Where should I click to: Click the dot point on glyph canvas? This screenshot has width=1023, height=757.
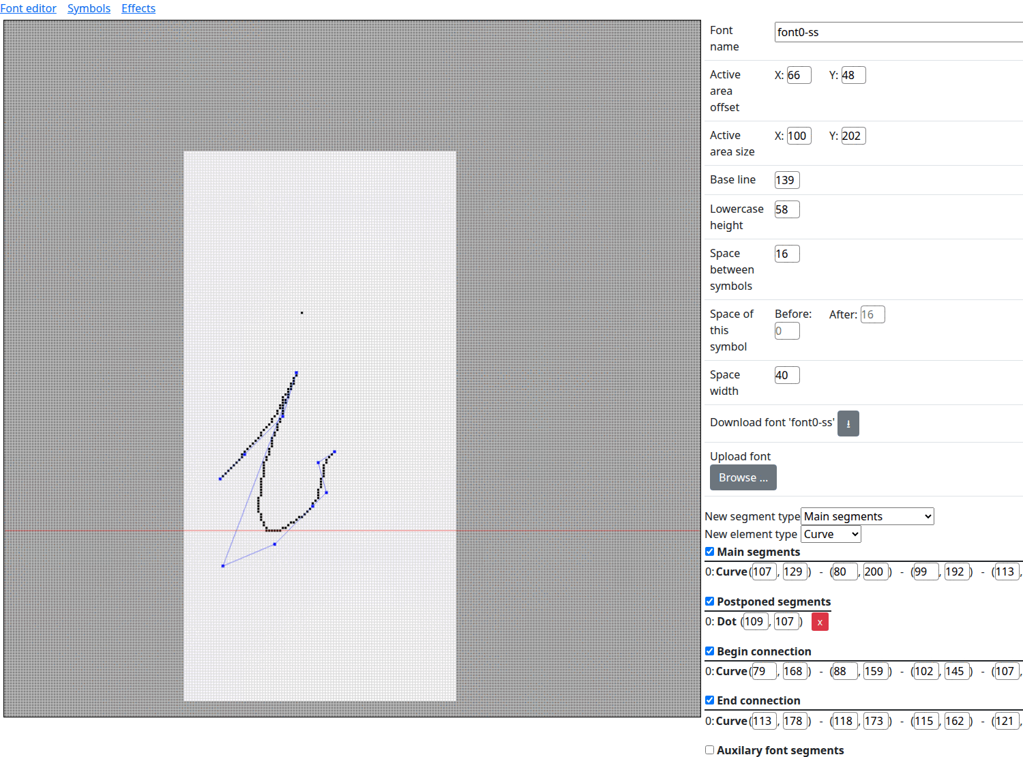point(302,313)
